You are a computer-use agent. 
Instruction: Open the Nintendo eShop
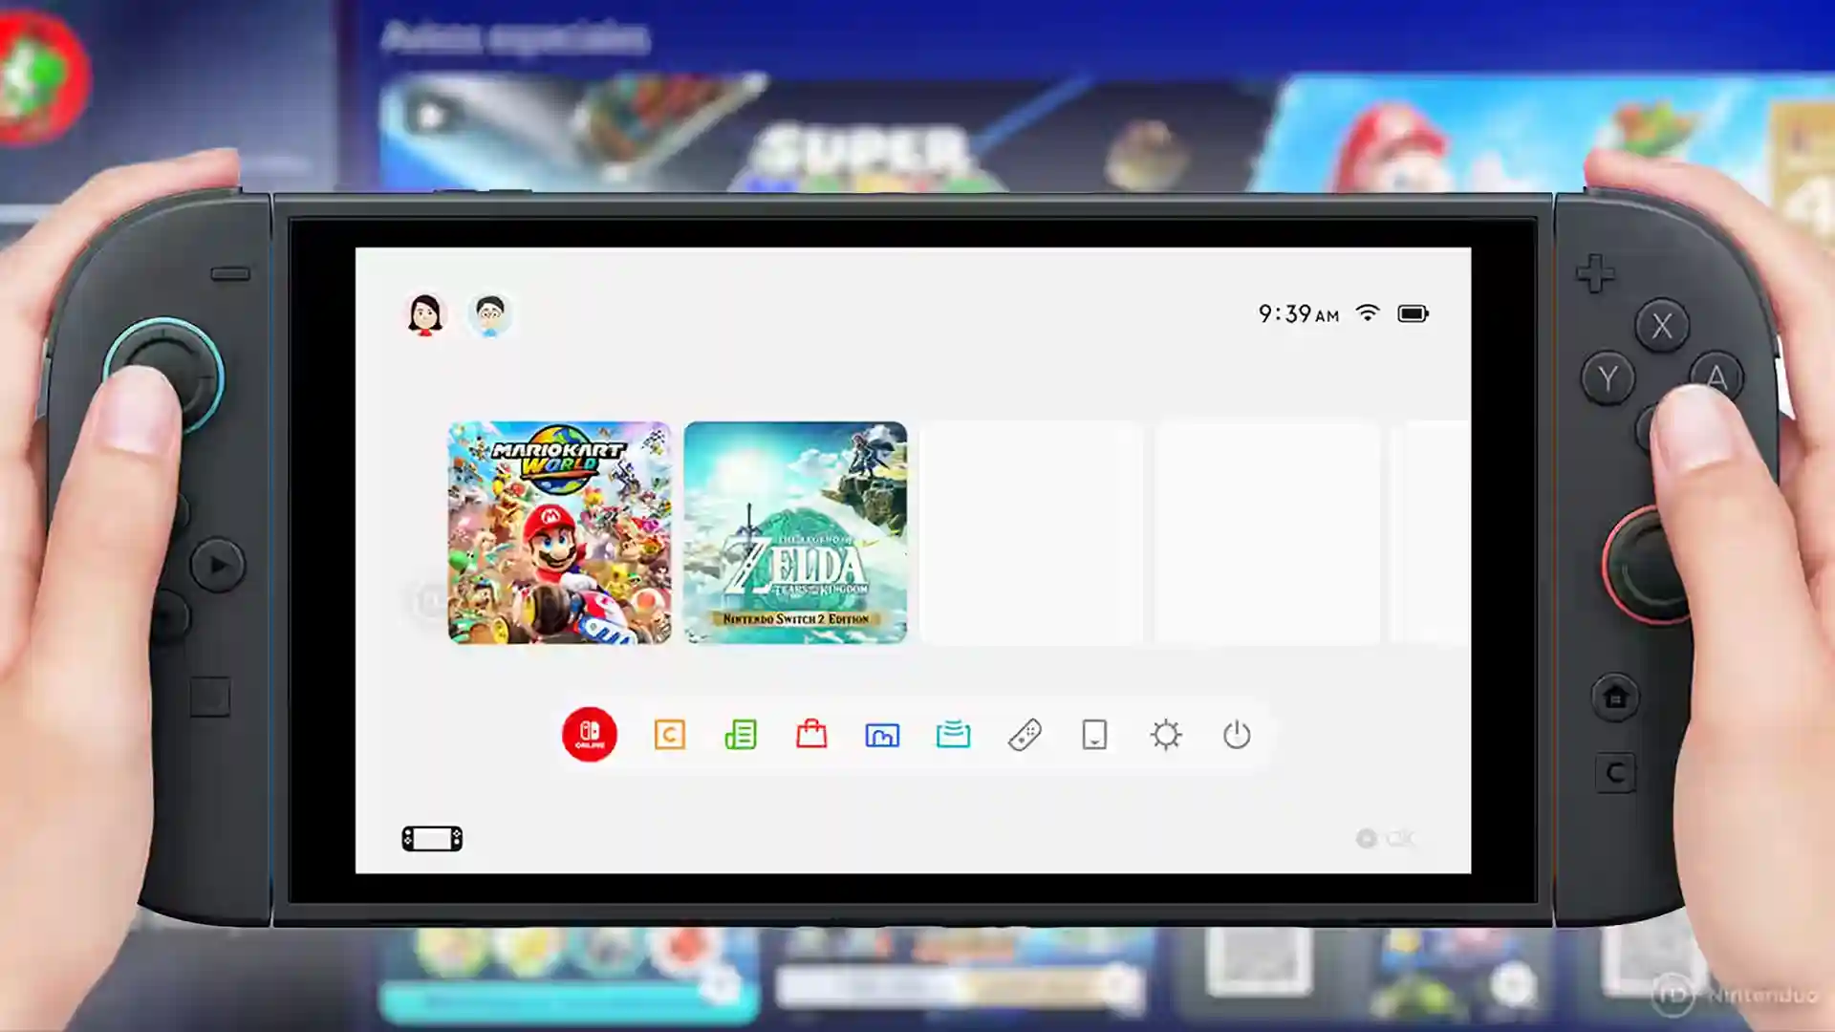click(810, 734)
